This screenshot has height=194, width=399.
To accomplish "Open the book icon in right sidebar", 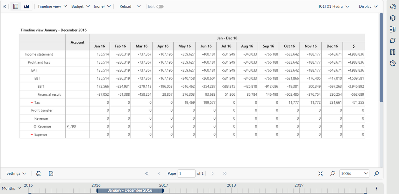I will (393, 52).
